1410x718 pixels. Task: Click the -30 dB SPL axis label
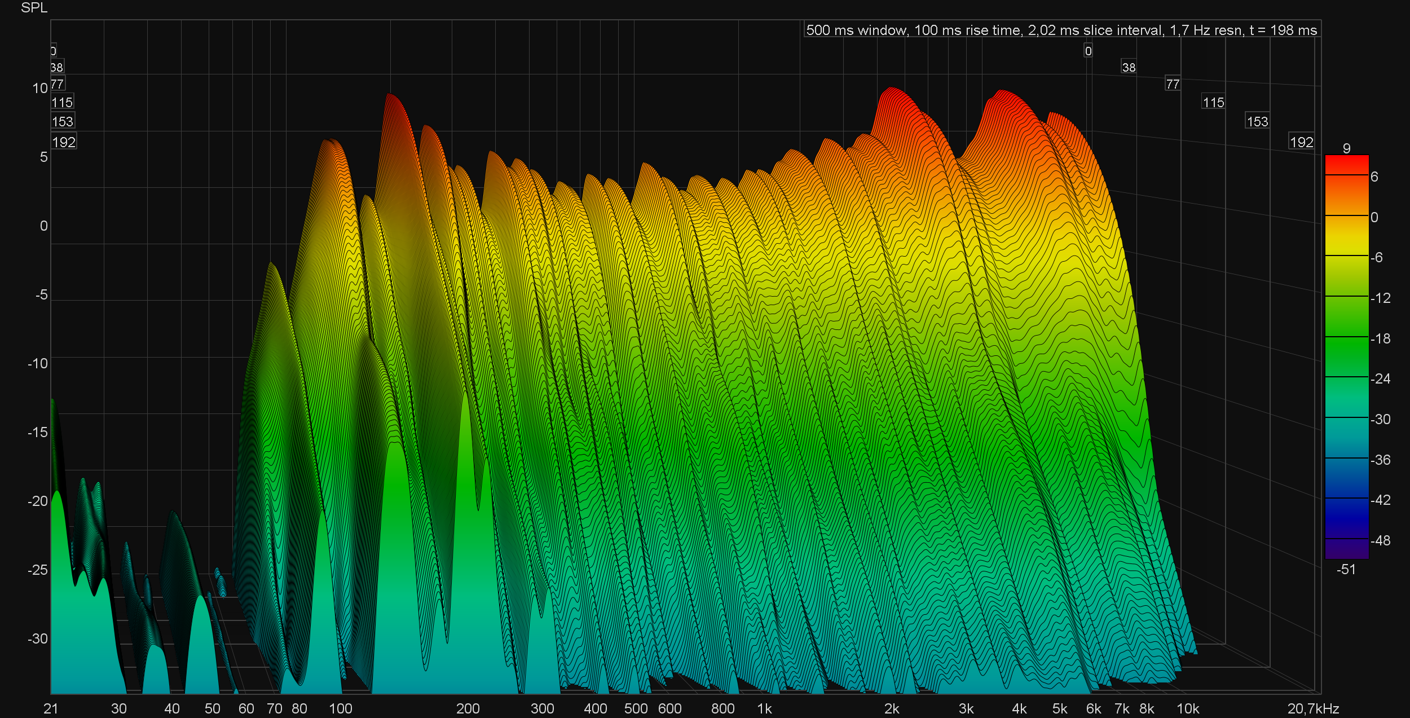[38, 638]
